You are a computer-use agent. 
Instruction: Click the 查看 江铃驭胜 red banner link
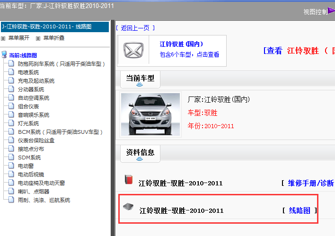[x=299, y=51]
